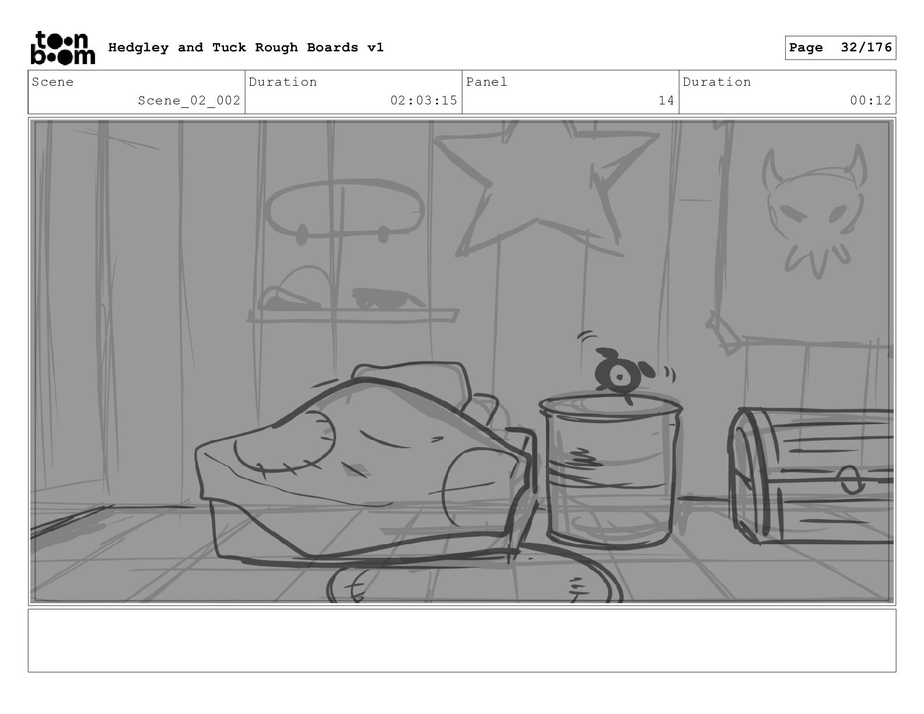Click the barrel nightstand
This screenshot has width=924, height=714.
click(610, 468)
